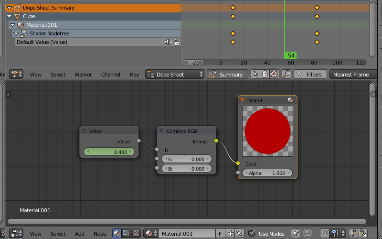Click the Combine RGB G value field
This screenshot has width=382, height=239.
coord(187,159)
